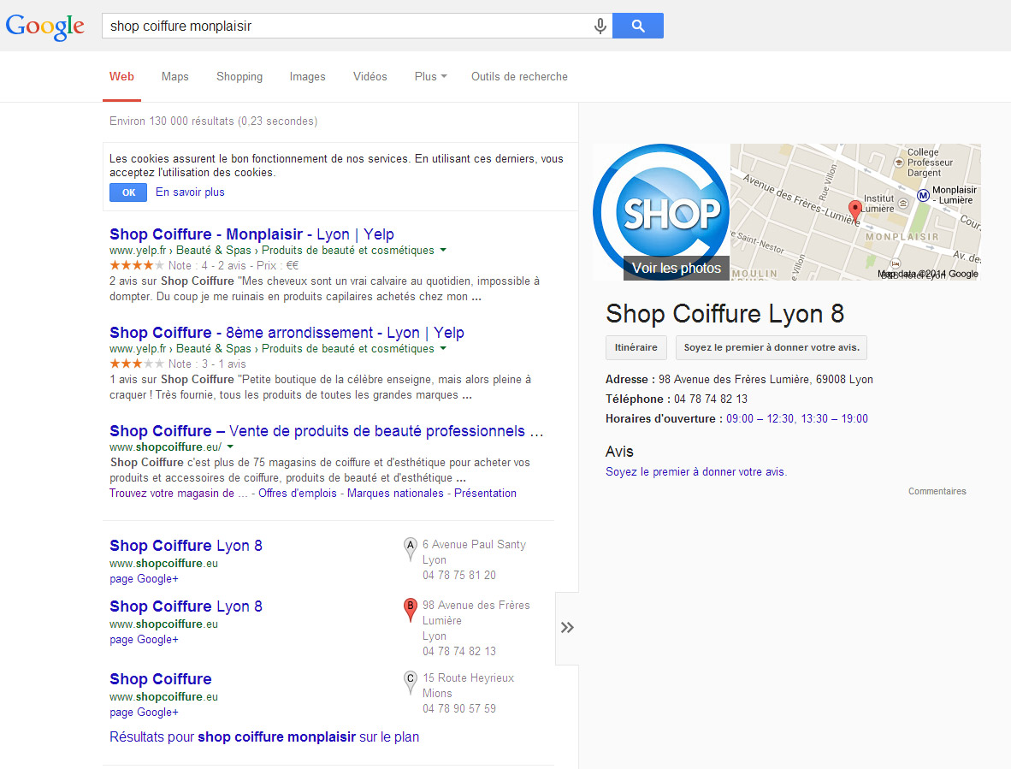The width and height of the screenshot is (1011, 769).
Task: Click address '98 Avenue des Frères Lumière, 69008 Lyon'
Action: click(766, 380)
